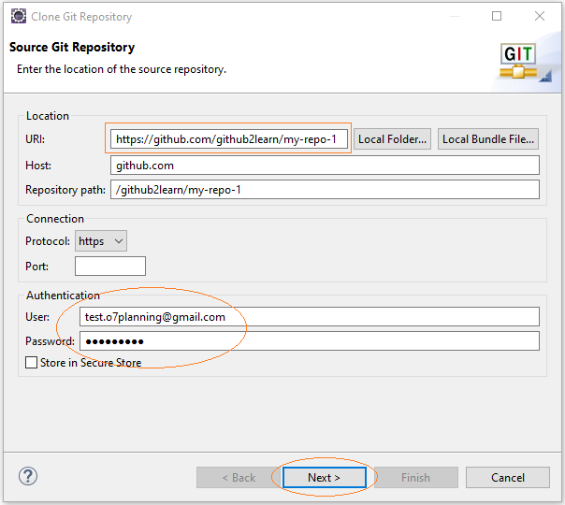The height and width of the screenshot is (505, 565).
Task: Click the Next > button
Action: pos(325,478)
